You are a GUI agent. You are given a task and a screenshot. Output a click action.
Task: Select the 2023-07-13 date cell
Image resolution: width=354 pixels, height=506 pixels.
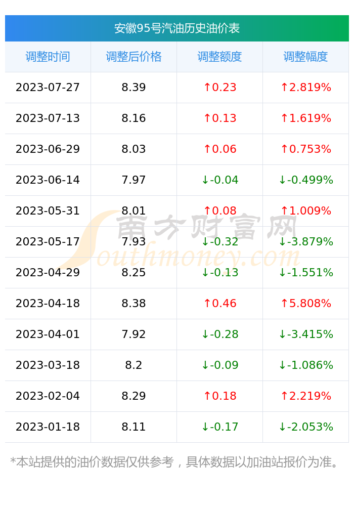tap(48, 118)
